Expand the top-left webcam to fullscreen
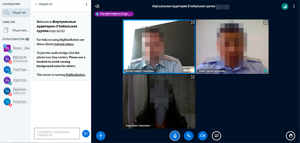 (193, 22)
